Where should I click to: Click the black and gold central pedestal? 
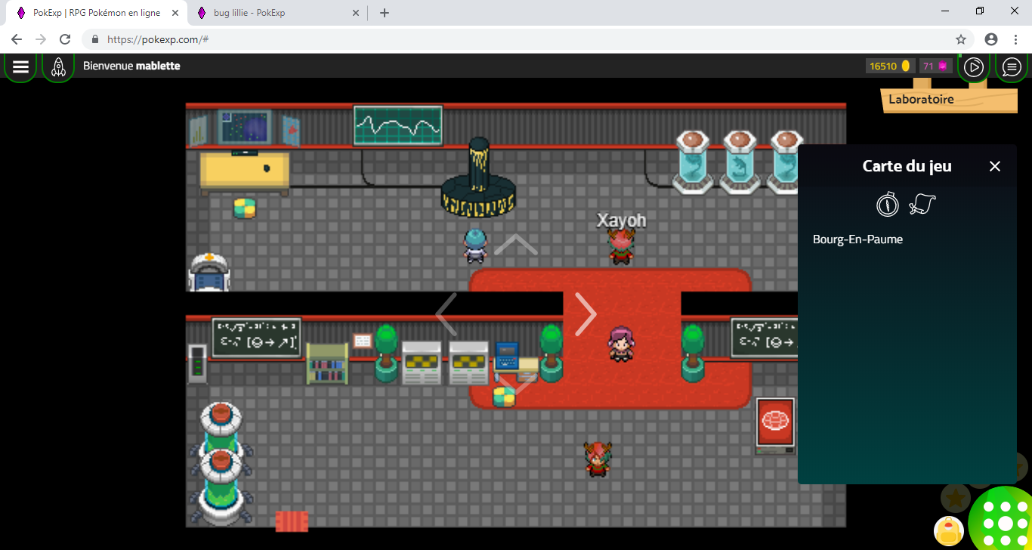pyautogui.click(x=478, y=178)
